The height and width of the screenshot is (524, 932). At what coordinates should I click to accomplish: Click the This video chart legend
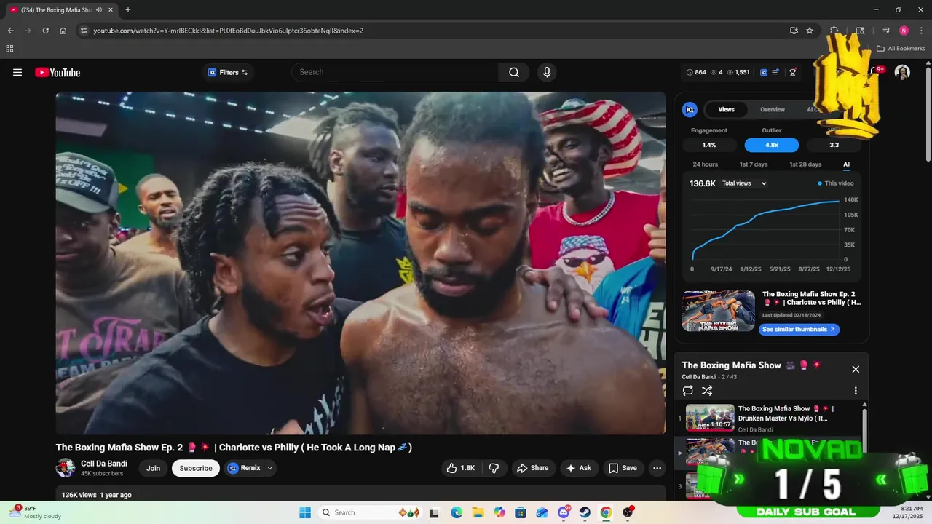pos(836,183)
